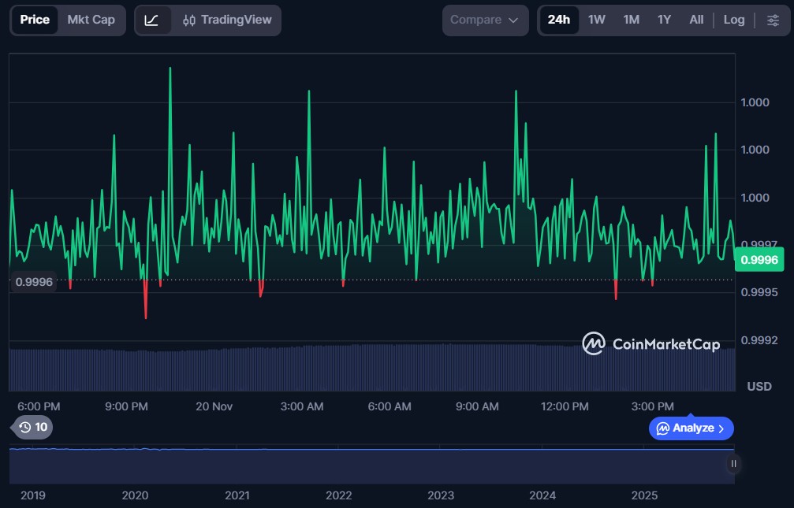Toggle Log scale on chart

coord(734,20)
